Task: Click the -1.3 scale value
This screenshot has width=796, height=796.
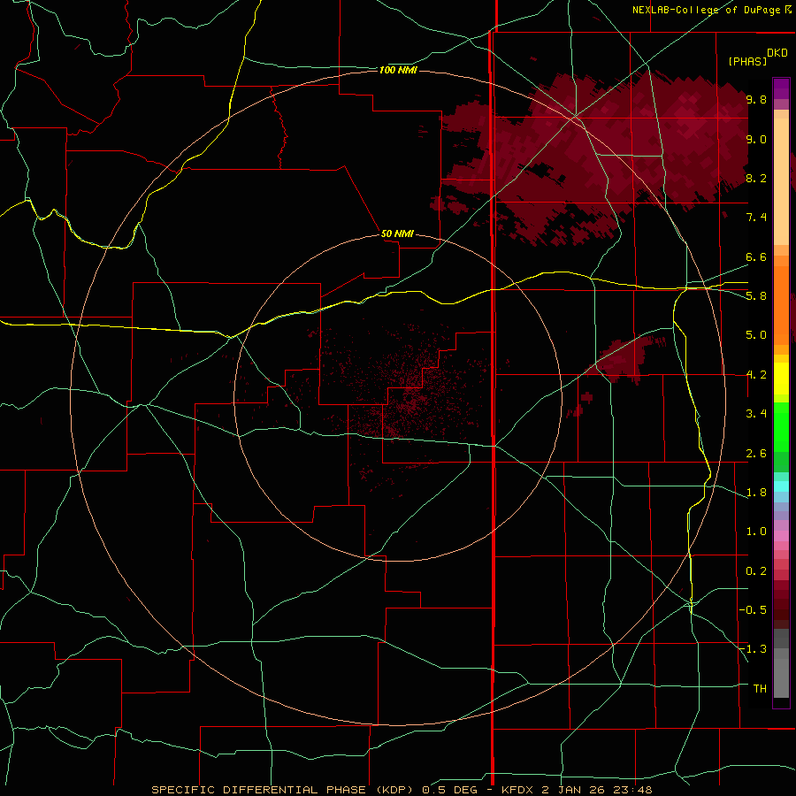Action: click(x=754, y=649)
